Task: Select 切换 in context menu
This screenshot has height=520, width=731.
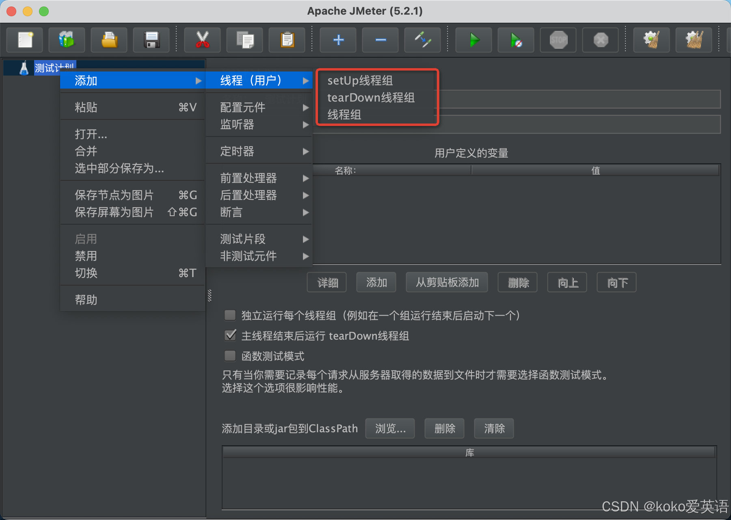Action: [132, 273]
